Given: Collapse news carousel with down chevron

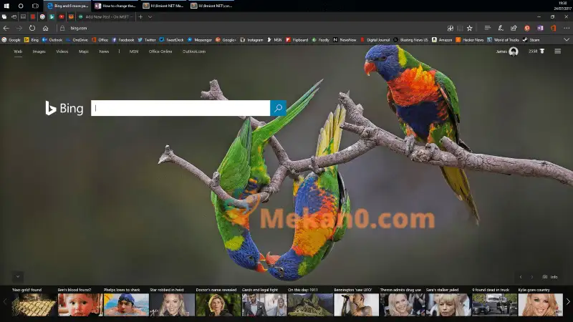Looking at the screenshot, I should coord(17,277).
